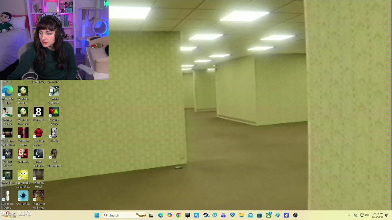Open Microsoft Teams on the taskbar
The image size is (392, 220).
click(x=223, y=215)
